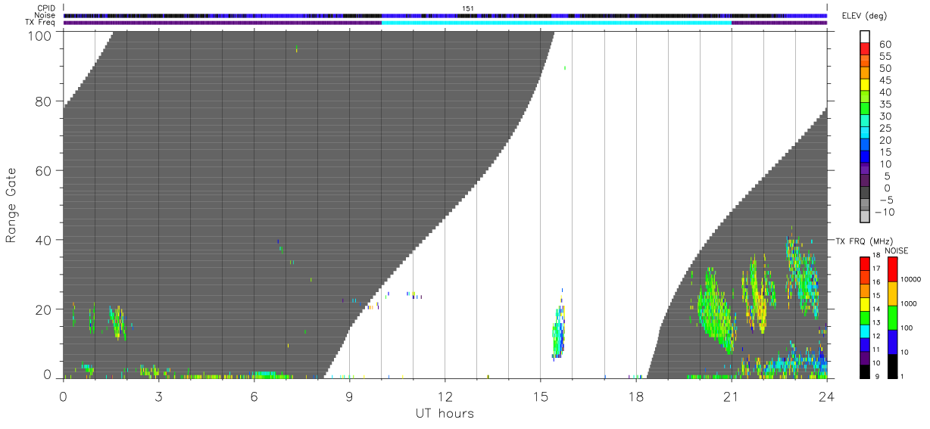Screen dimensions: 930x429
Task: Click the 45 label on elevation scale
Action: [x=885, y=80]
